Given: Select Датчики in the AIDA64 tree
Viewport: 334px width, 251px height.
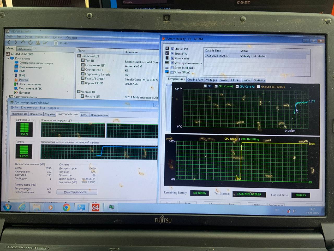Looking at the screenshot, I should 24,93.
